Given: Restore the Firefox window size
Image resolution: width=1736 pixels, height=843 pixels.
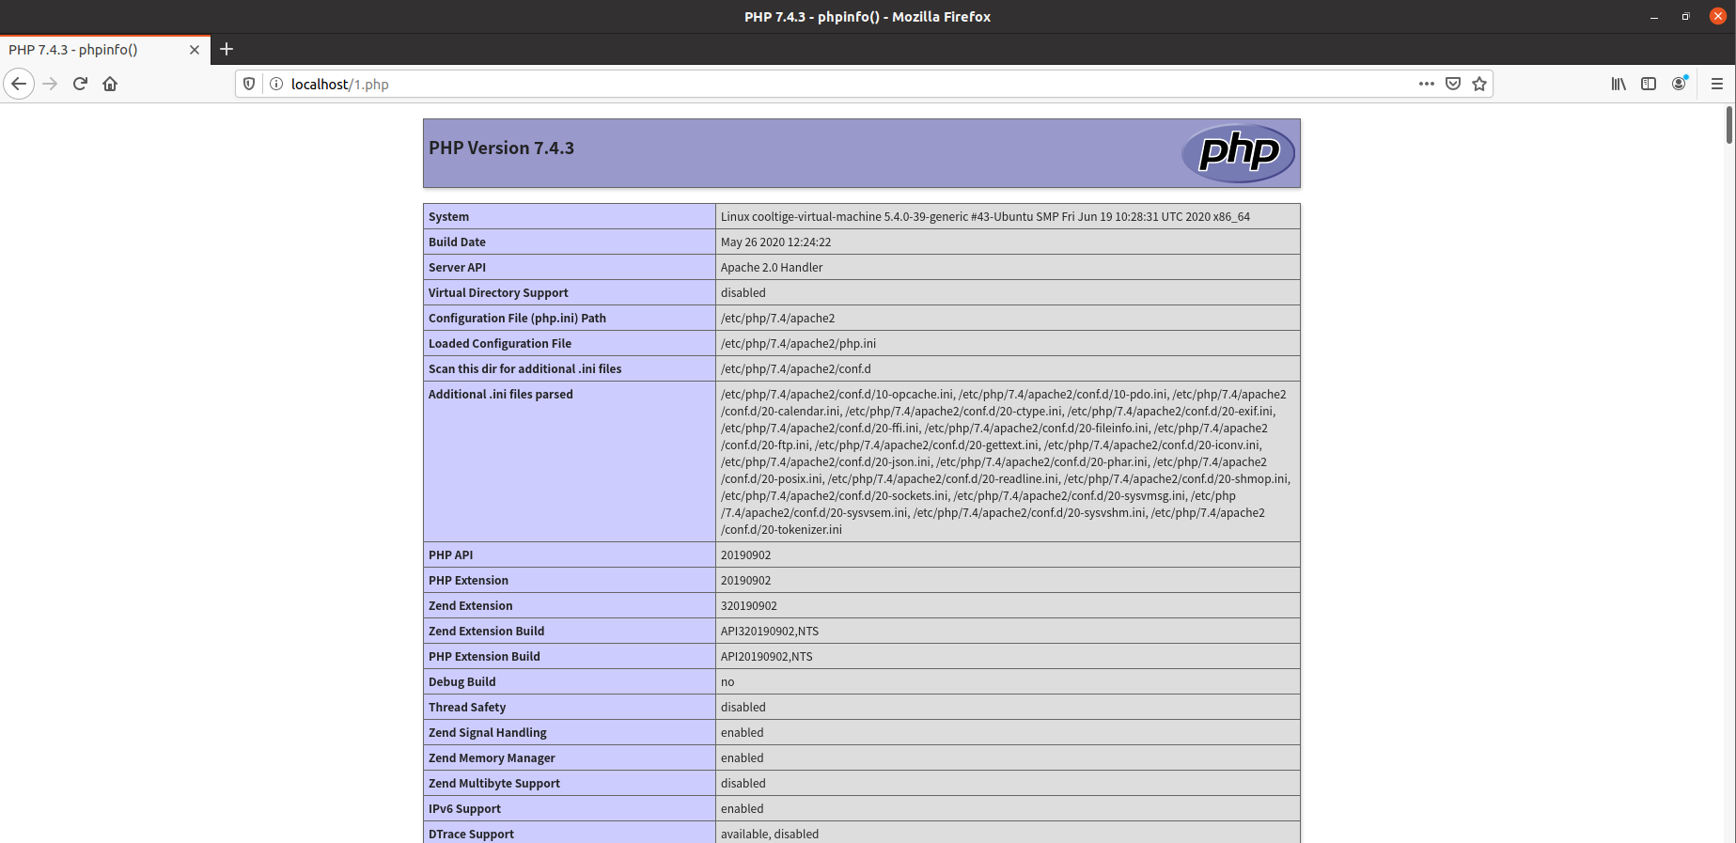Looking at the screenshot, I should (x=1686, y=16).
